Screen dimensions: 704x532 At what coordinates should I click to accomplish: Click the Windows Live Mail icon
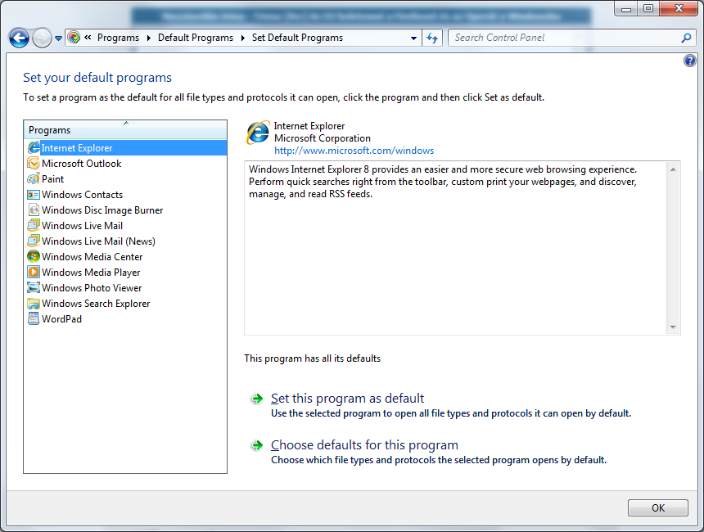[34, 225]
